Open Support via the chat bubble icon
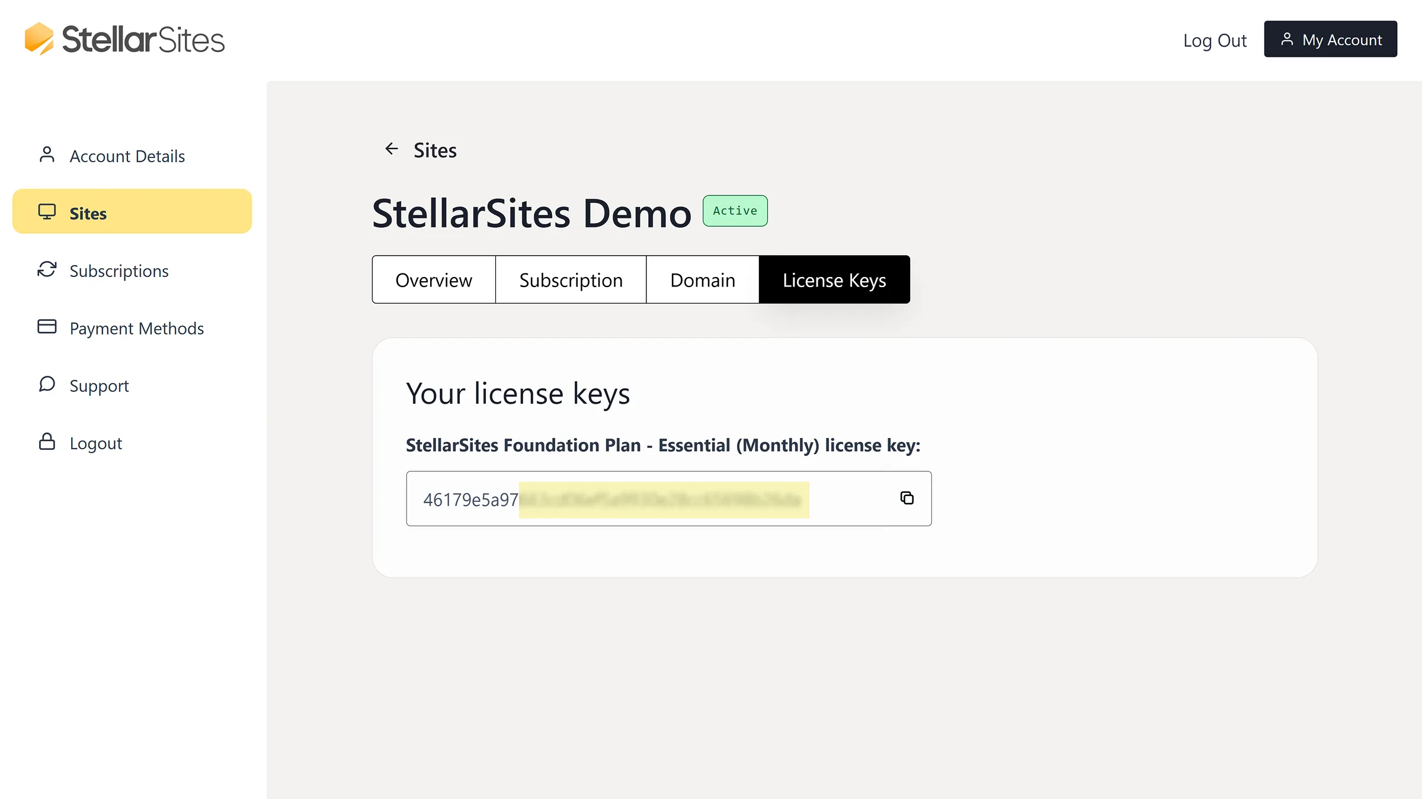Screen dimensions: 1422x799 click(x=47, y=384)
